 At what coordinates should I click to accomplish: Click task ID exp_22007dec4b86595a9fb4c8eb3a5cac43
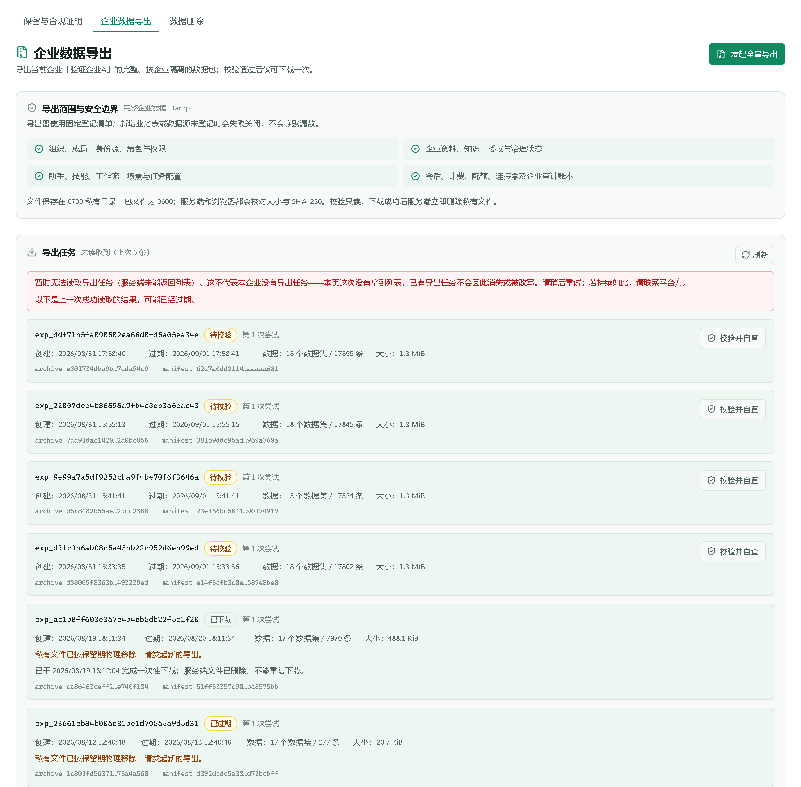[117, 406]
